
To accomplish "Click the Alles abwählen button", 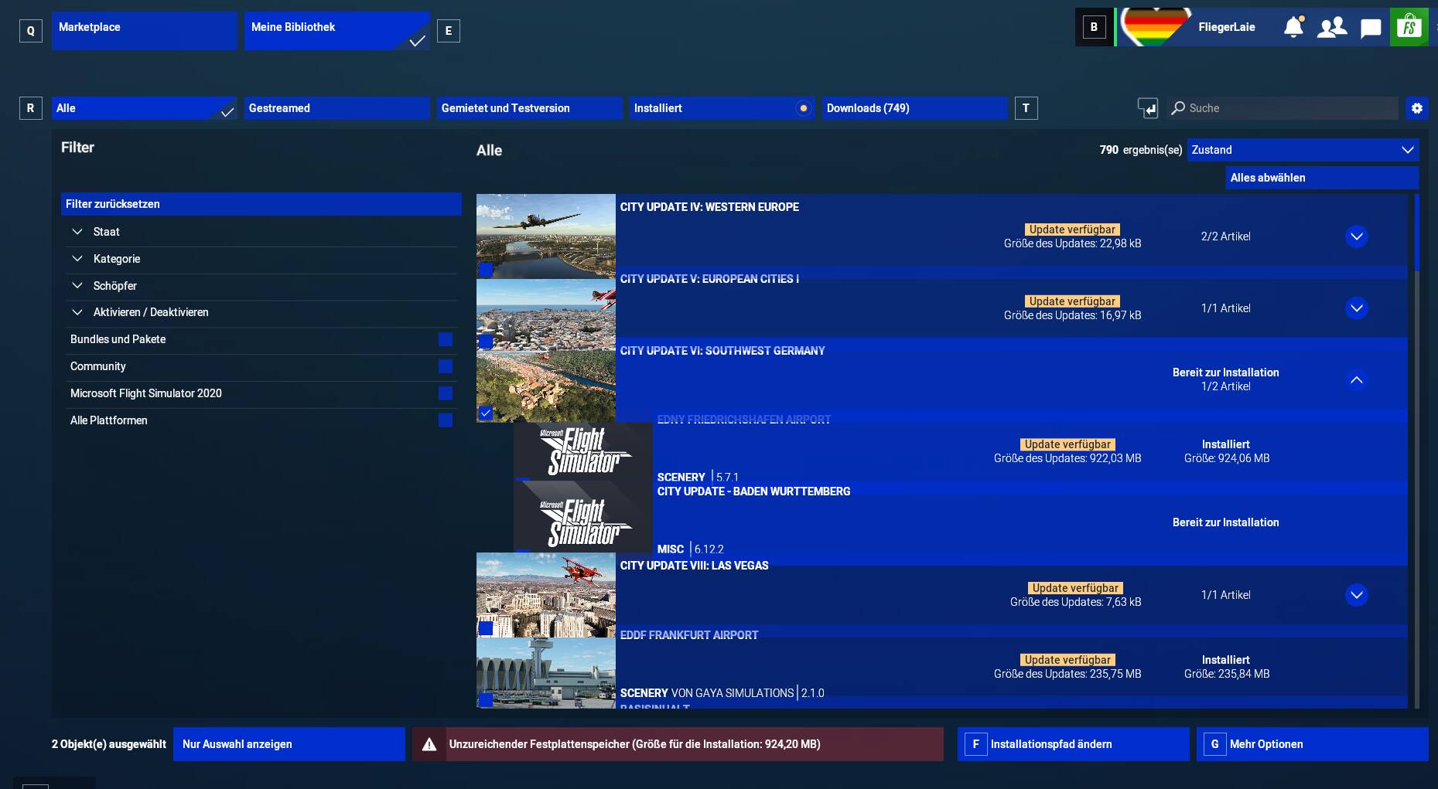I will tap(1321, 178).
